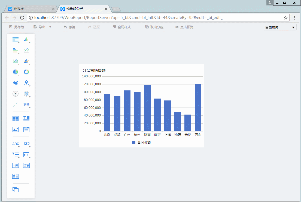The width and height of the screenshot is (301, 202).
Task: Go back in browser history
Action: pos(7,18)
